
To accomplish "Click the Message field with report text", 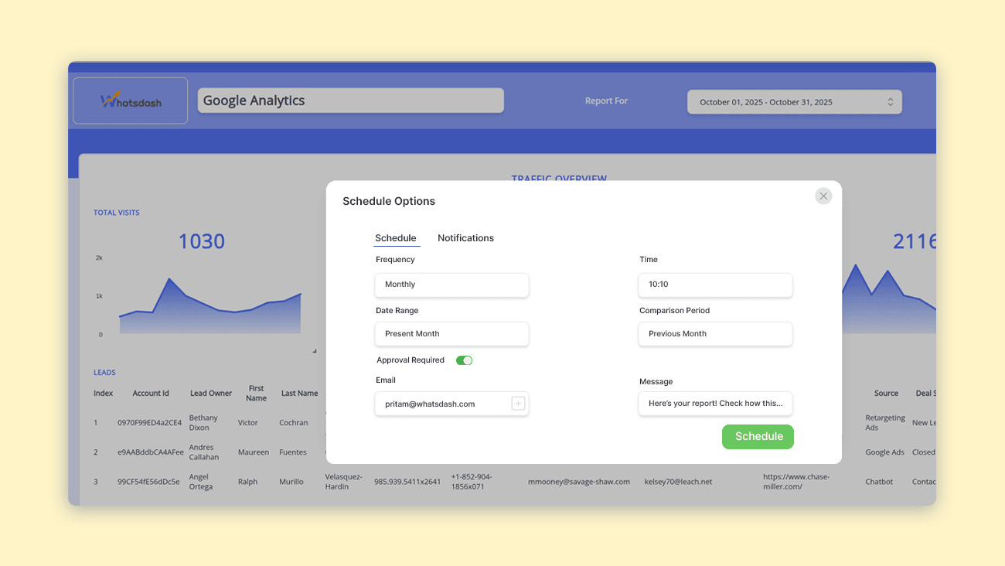I will coord(715,403).
